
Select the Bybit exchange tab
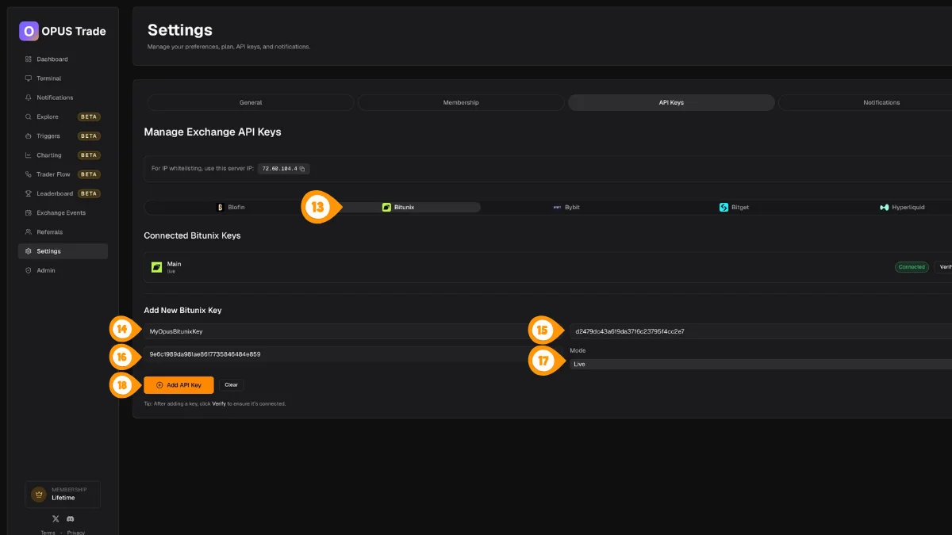point(566,207)
